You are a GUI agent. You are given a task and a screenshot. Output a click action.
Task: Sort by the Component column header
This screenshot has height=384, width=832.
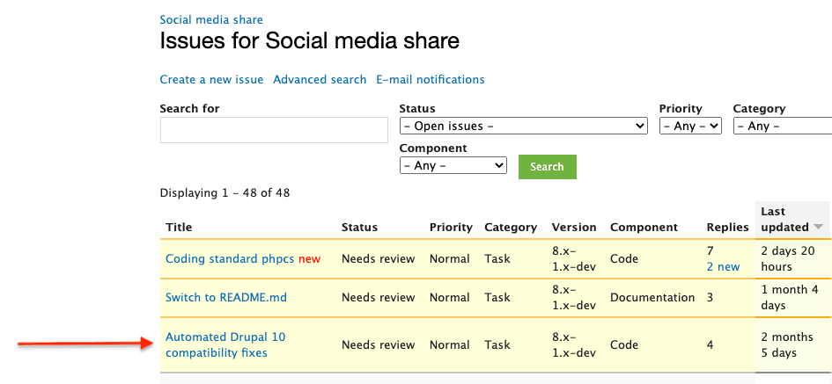[x=644, y=228]
